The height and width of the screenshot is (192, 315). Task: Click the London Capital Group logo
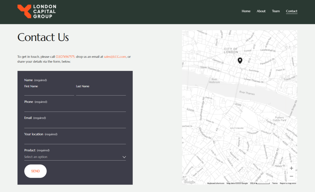[37, 12]
